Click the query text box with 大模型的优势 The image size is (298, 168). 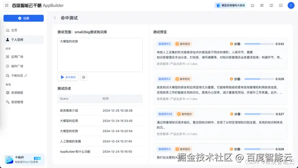pyautogui.click(x=100, y=55)
